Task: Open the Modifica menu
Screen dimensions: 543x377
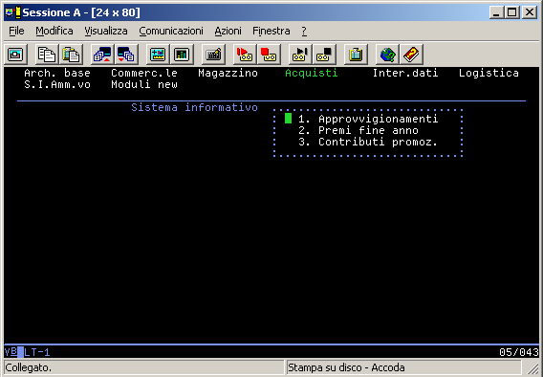Action: pyautogui.click(x=54, y=32)
